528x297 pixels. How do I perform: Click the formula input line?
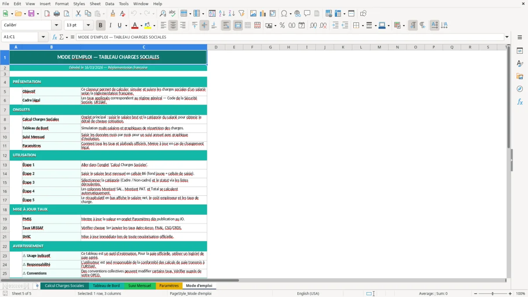point(290,37)
